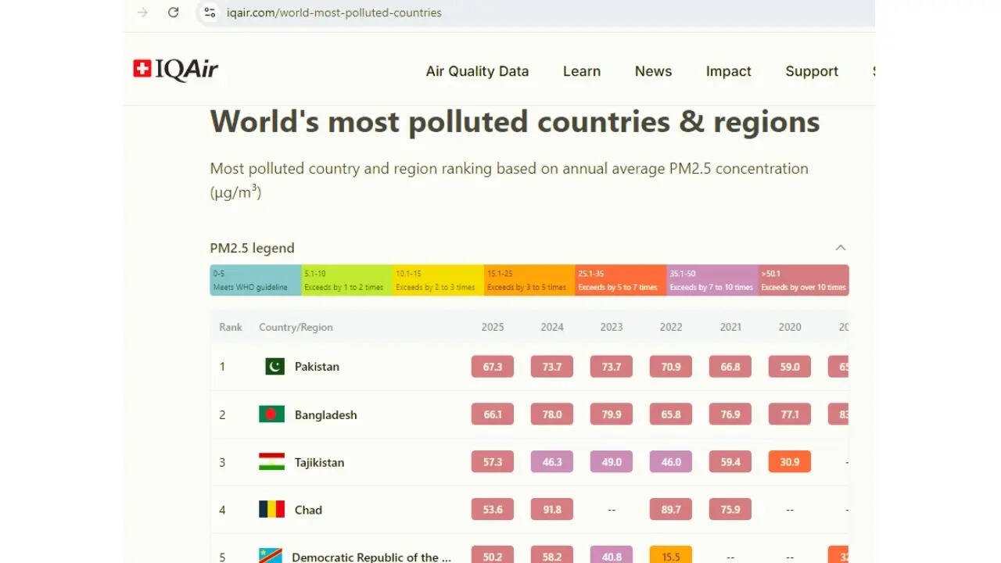Click the 35.1-50 purple legend swatch
This screenshot has width=1001, height=563.
[x=712, y=280]
